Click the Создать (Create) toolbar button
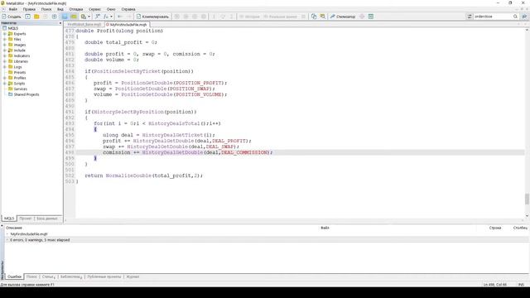The width and height of the screenshot is (530, 298). point(12,17)
